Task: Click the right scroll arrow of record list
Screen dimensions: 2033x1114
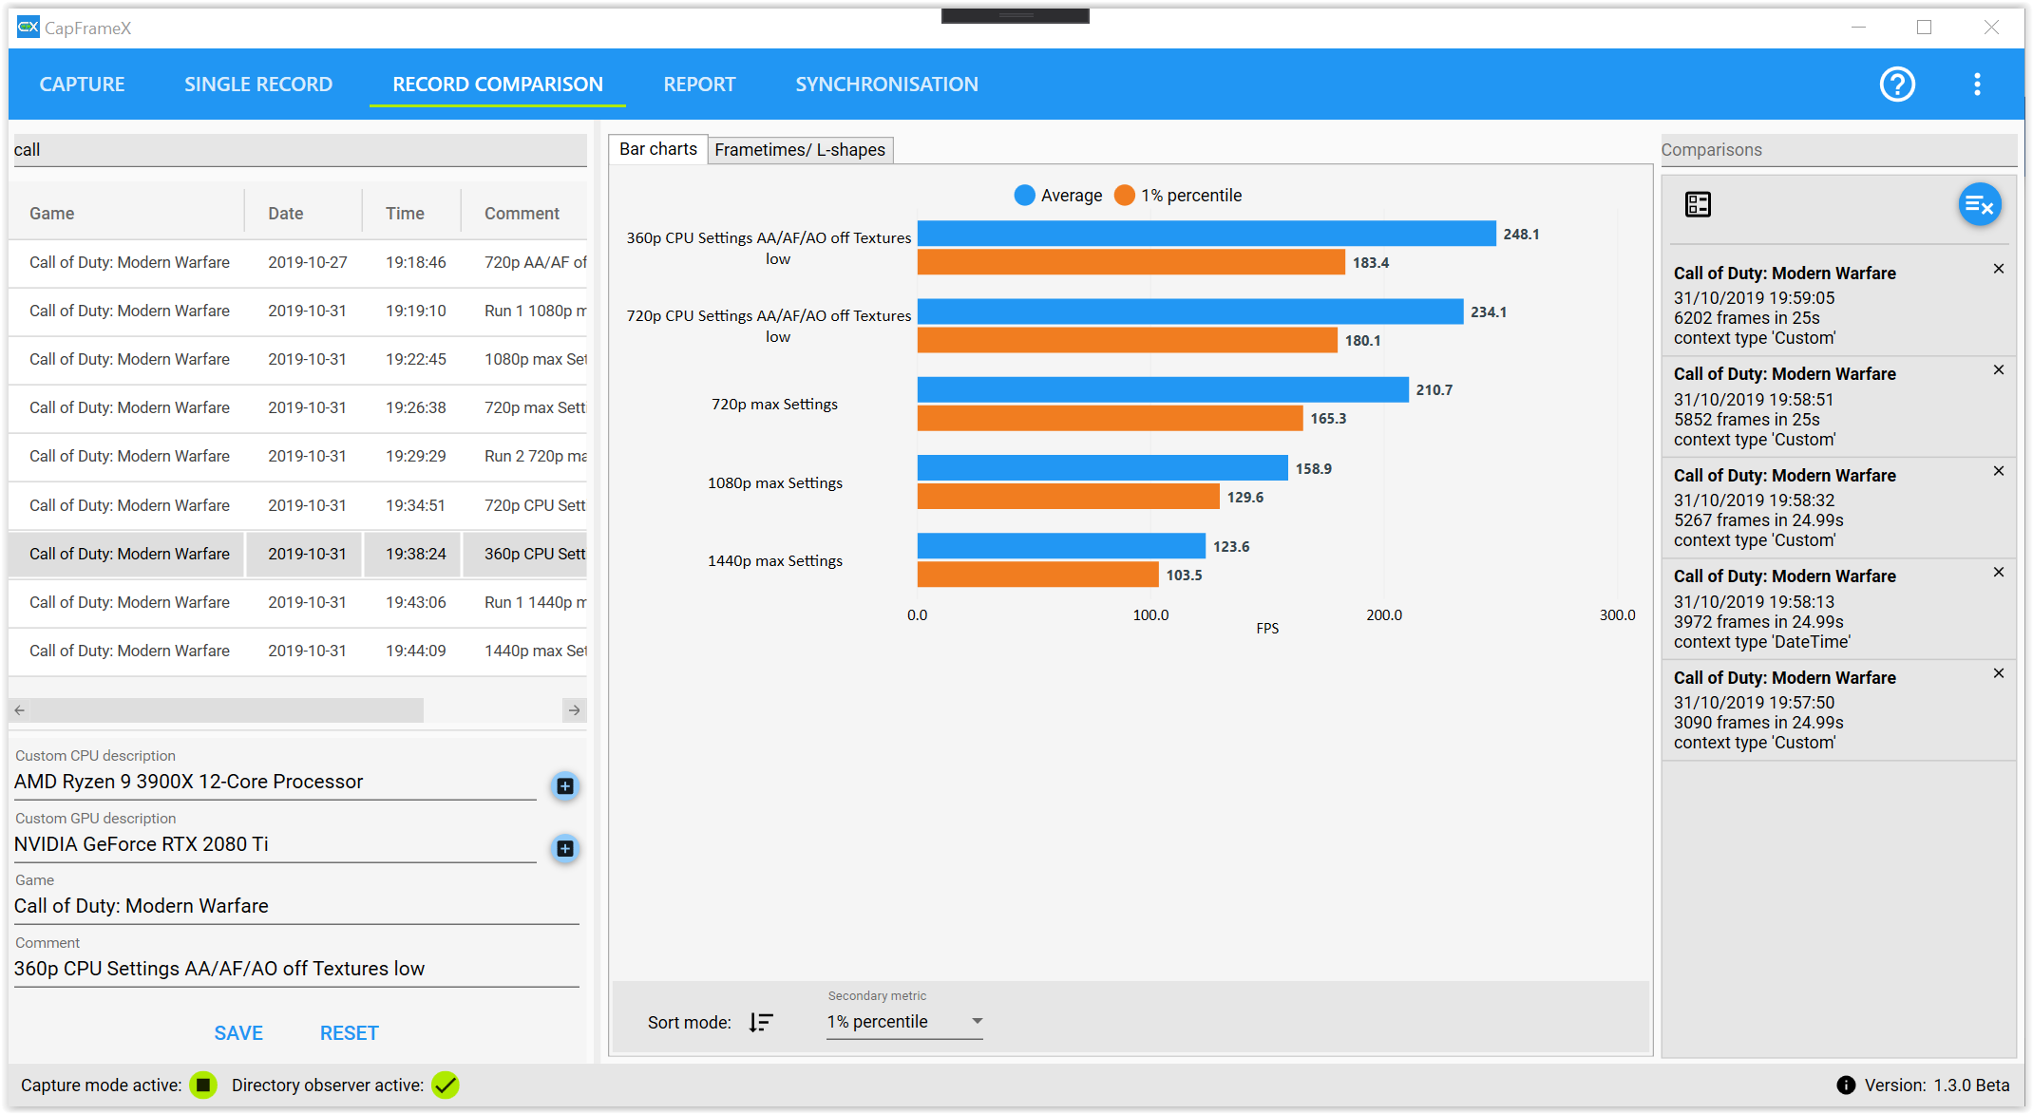Action: click(574, 710)
